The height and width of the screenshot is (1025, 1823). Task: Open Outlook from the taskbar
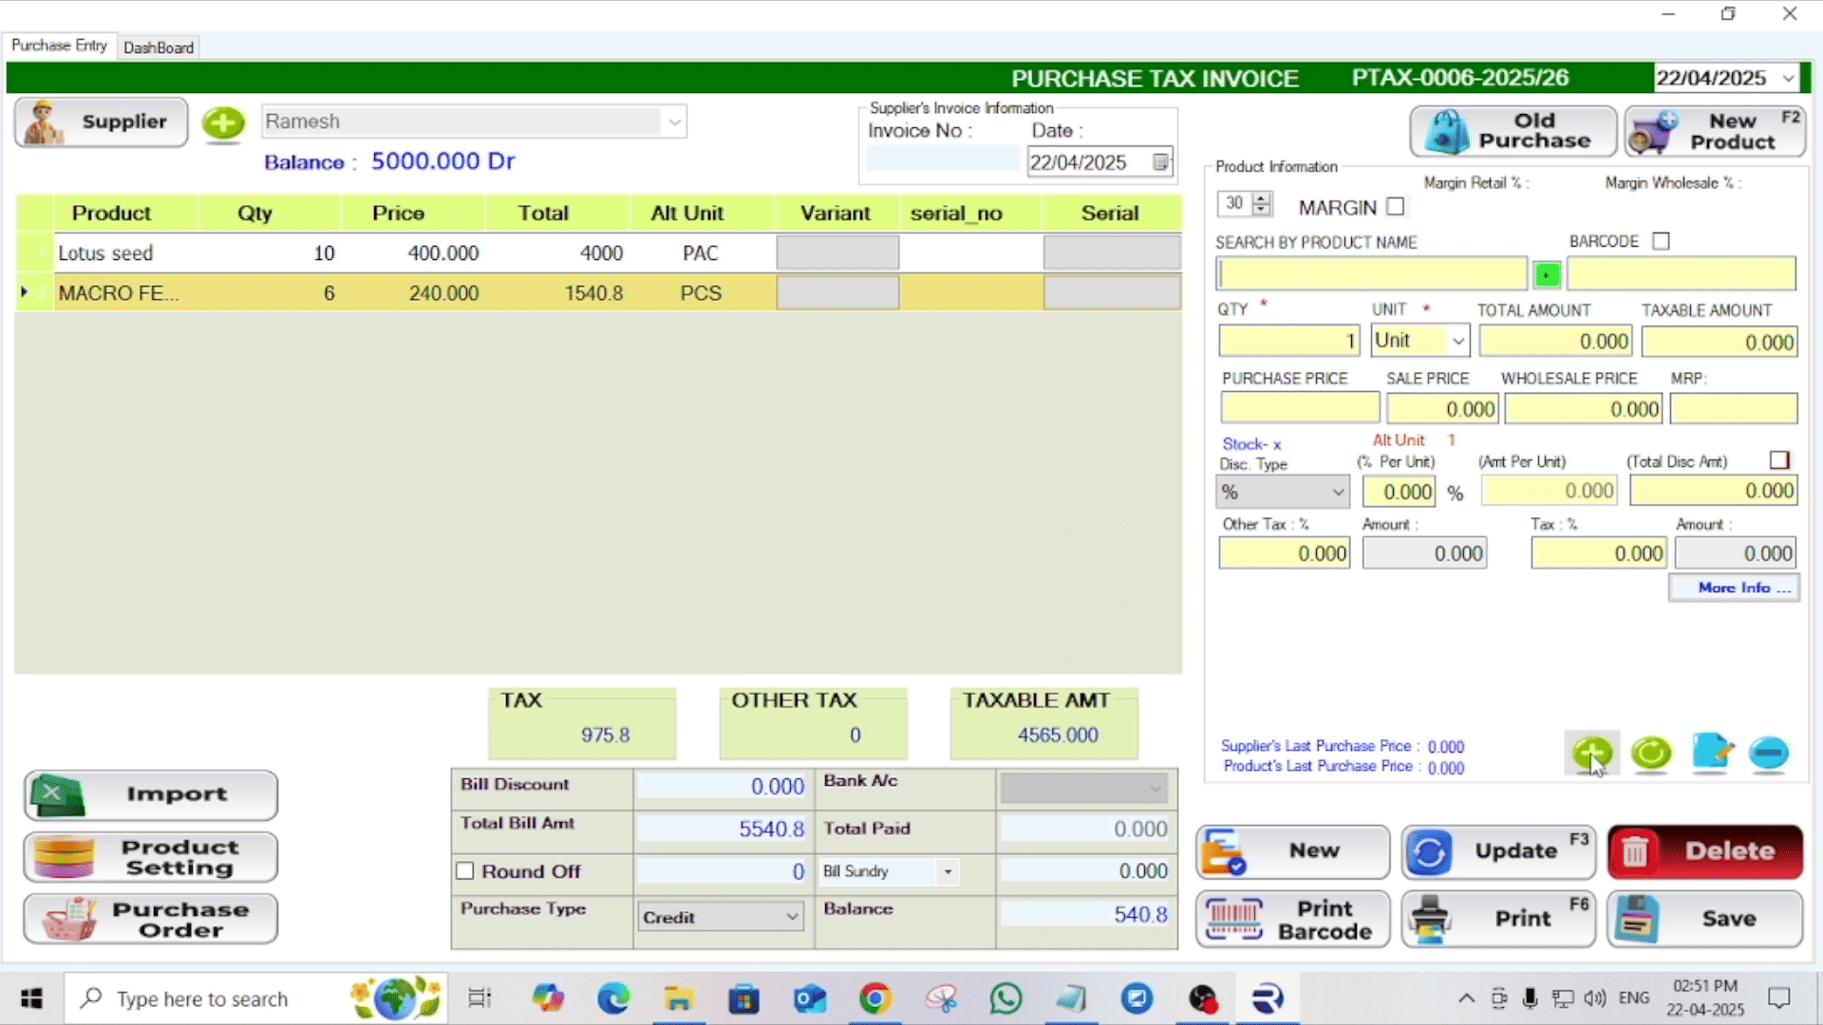(810, 998)
